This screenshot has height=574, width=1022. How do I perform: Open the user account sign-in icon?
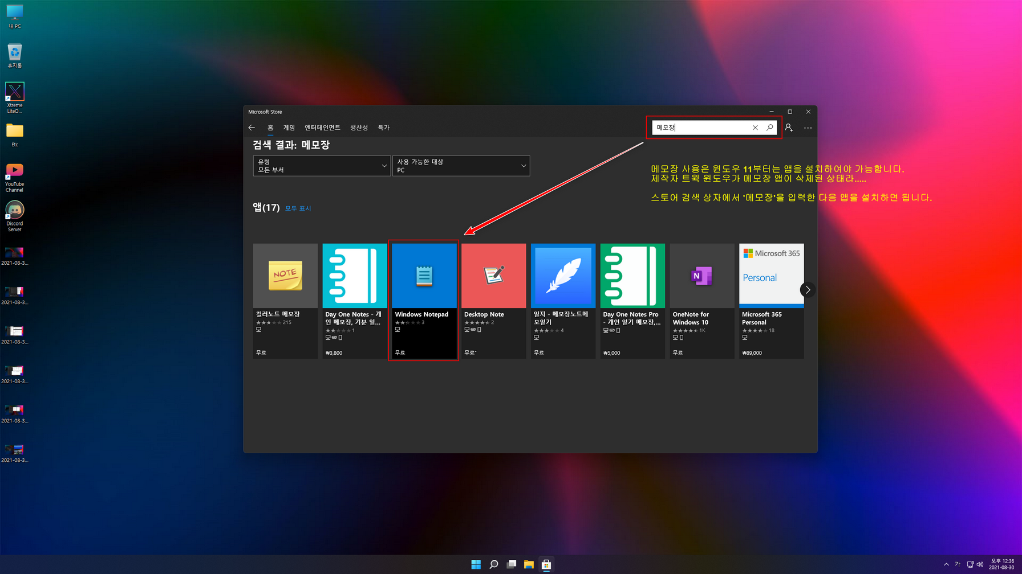(x=789, y=128)
